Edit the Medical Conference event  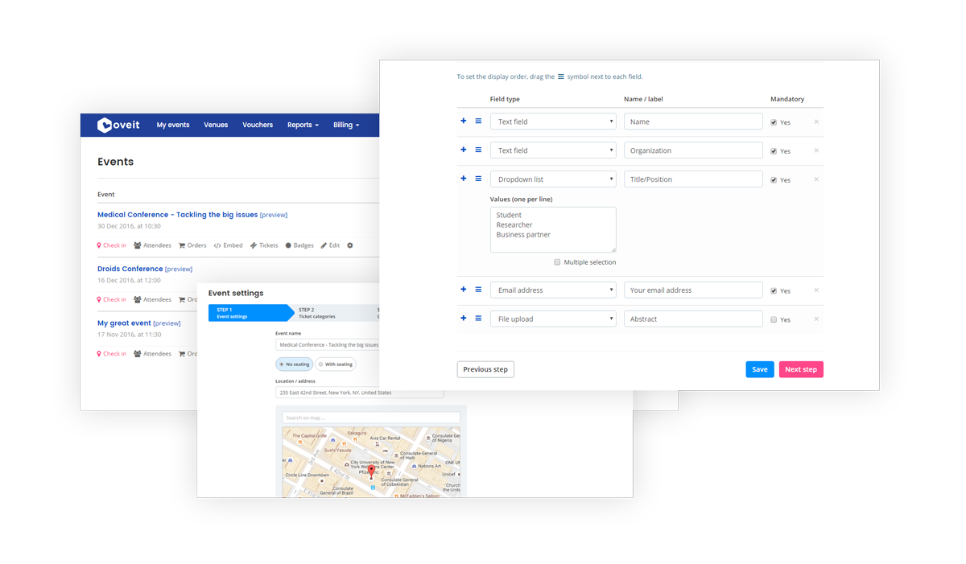(x=330, y=245)
